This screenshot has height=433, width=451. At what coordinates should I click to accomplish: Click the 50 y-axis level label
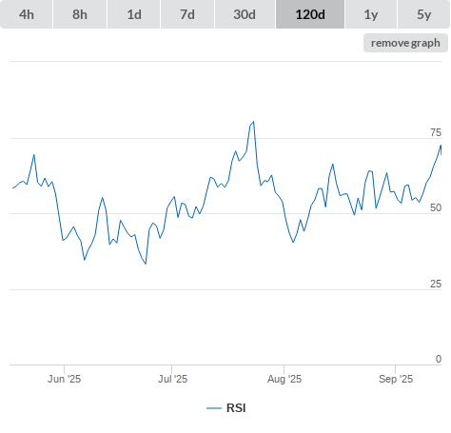click(x=436, y=207)
